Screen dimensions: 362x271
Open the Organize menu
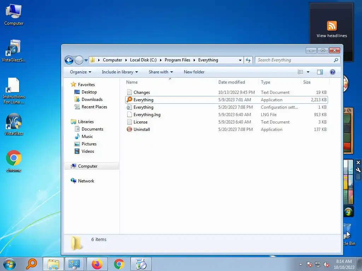point(81,72)
